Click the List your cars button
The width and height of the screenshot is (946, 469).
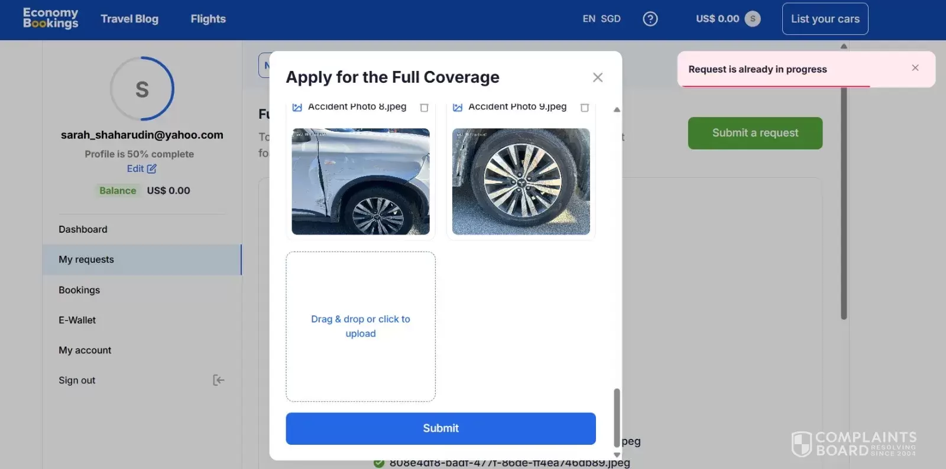(x=825, y=19)
